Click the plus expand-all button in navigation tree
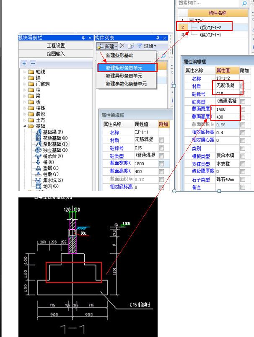 tap(24, 63)
